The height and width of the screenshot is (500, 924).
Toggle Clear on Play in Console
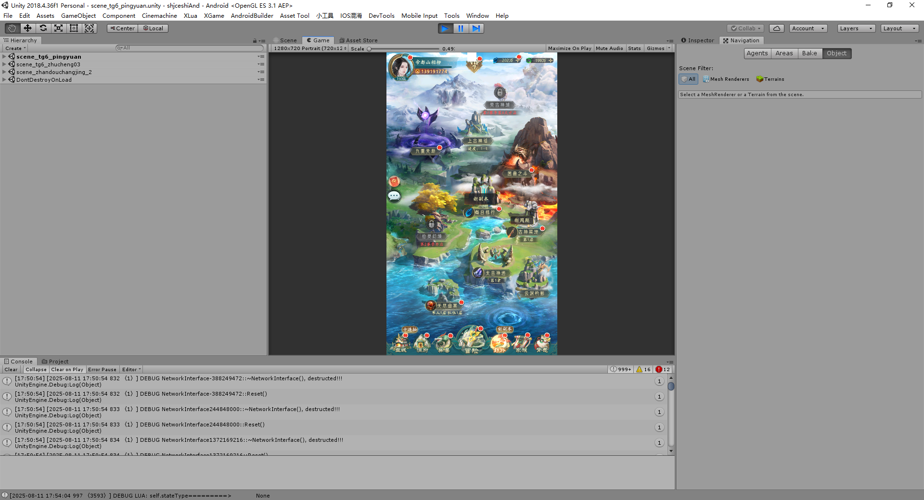tap(67, 370)
